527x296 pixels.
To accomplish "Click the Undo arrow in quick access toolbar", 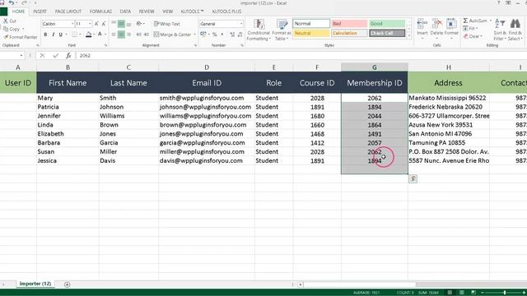I will [12, 3].
